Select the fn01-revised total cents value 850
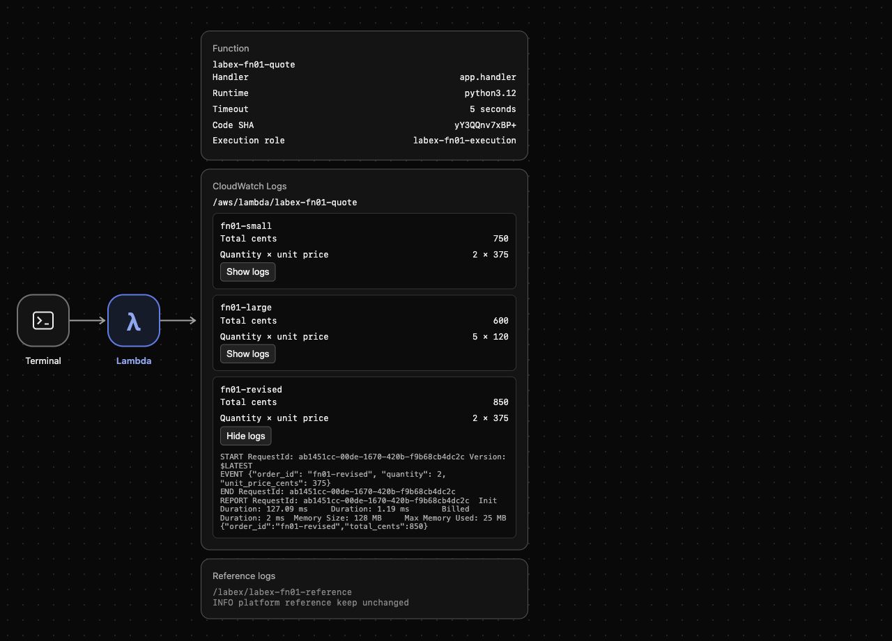This screenshot has height=641, width=892. point(500,402)
